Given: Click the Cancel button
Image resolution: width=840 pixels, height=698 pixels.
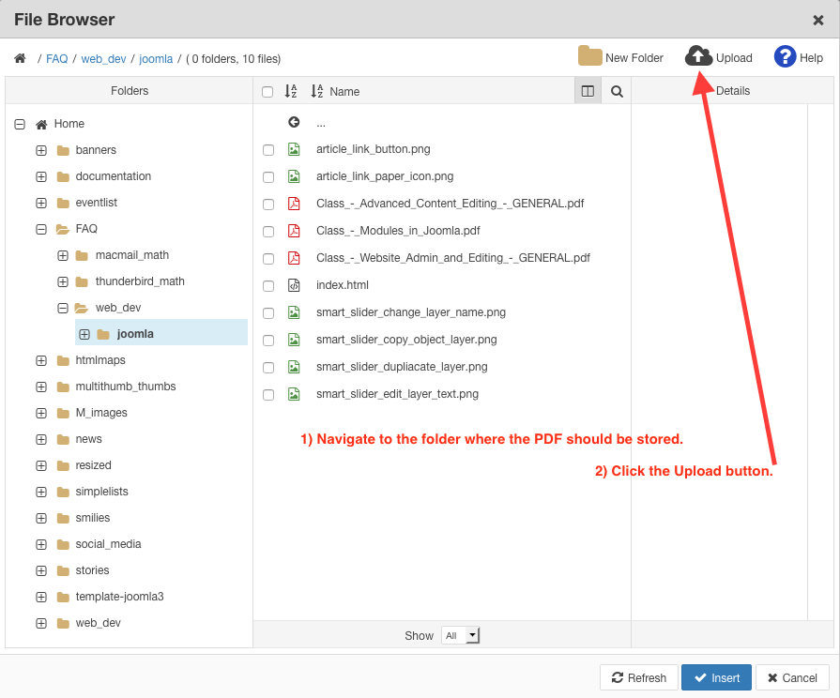Looking at the screenshot, I should [x=793, y=677].
